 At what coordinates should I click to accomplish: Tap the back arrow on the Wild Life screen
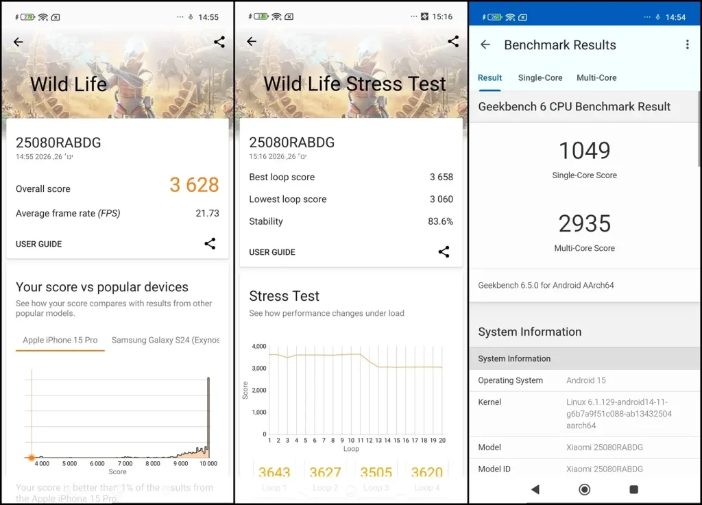pos(18,42)
